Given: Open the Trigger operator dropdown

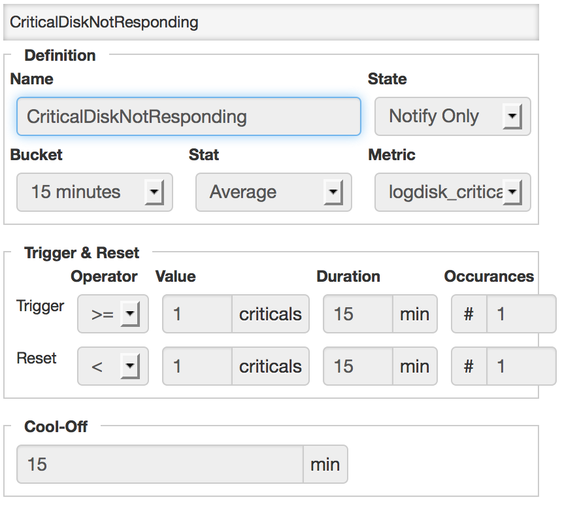Looking at the screenshot, I should click(x=113, y=314).
